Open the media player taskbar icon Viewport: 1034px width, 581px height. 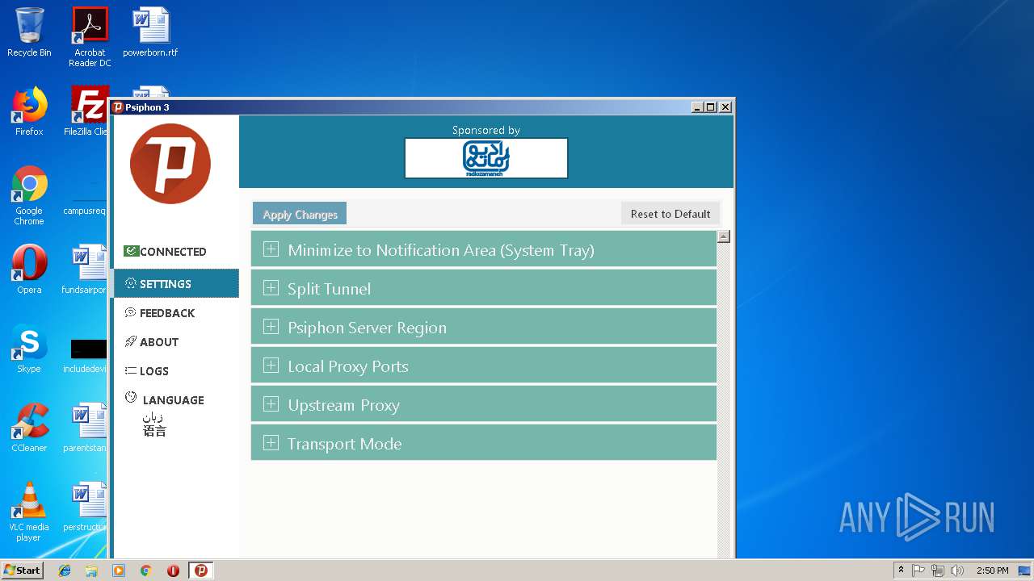pyautogui.click(x=119, y=571)
